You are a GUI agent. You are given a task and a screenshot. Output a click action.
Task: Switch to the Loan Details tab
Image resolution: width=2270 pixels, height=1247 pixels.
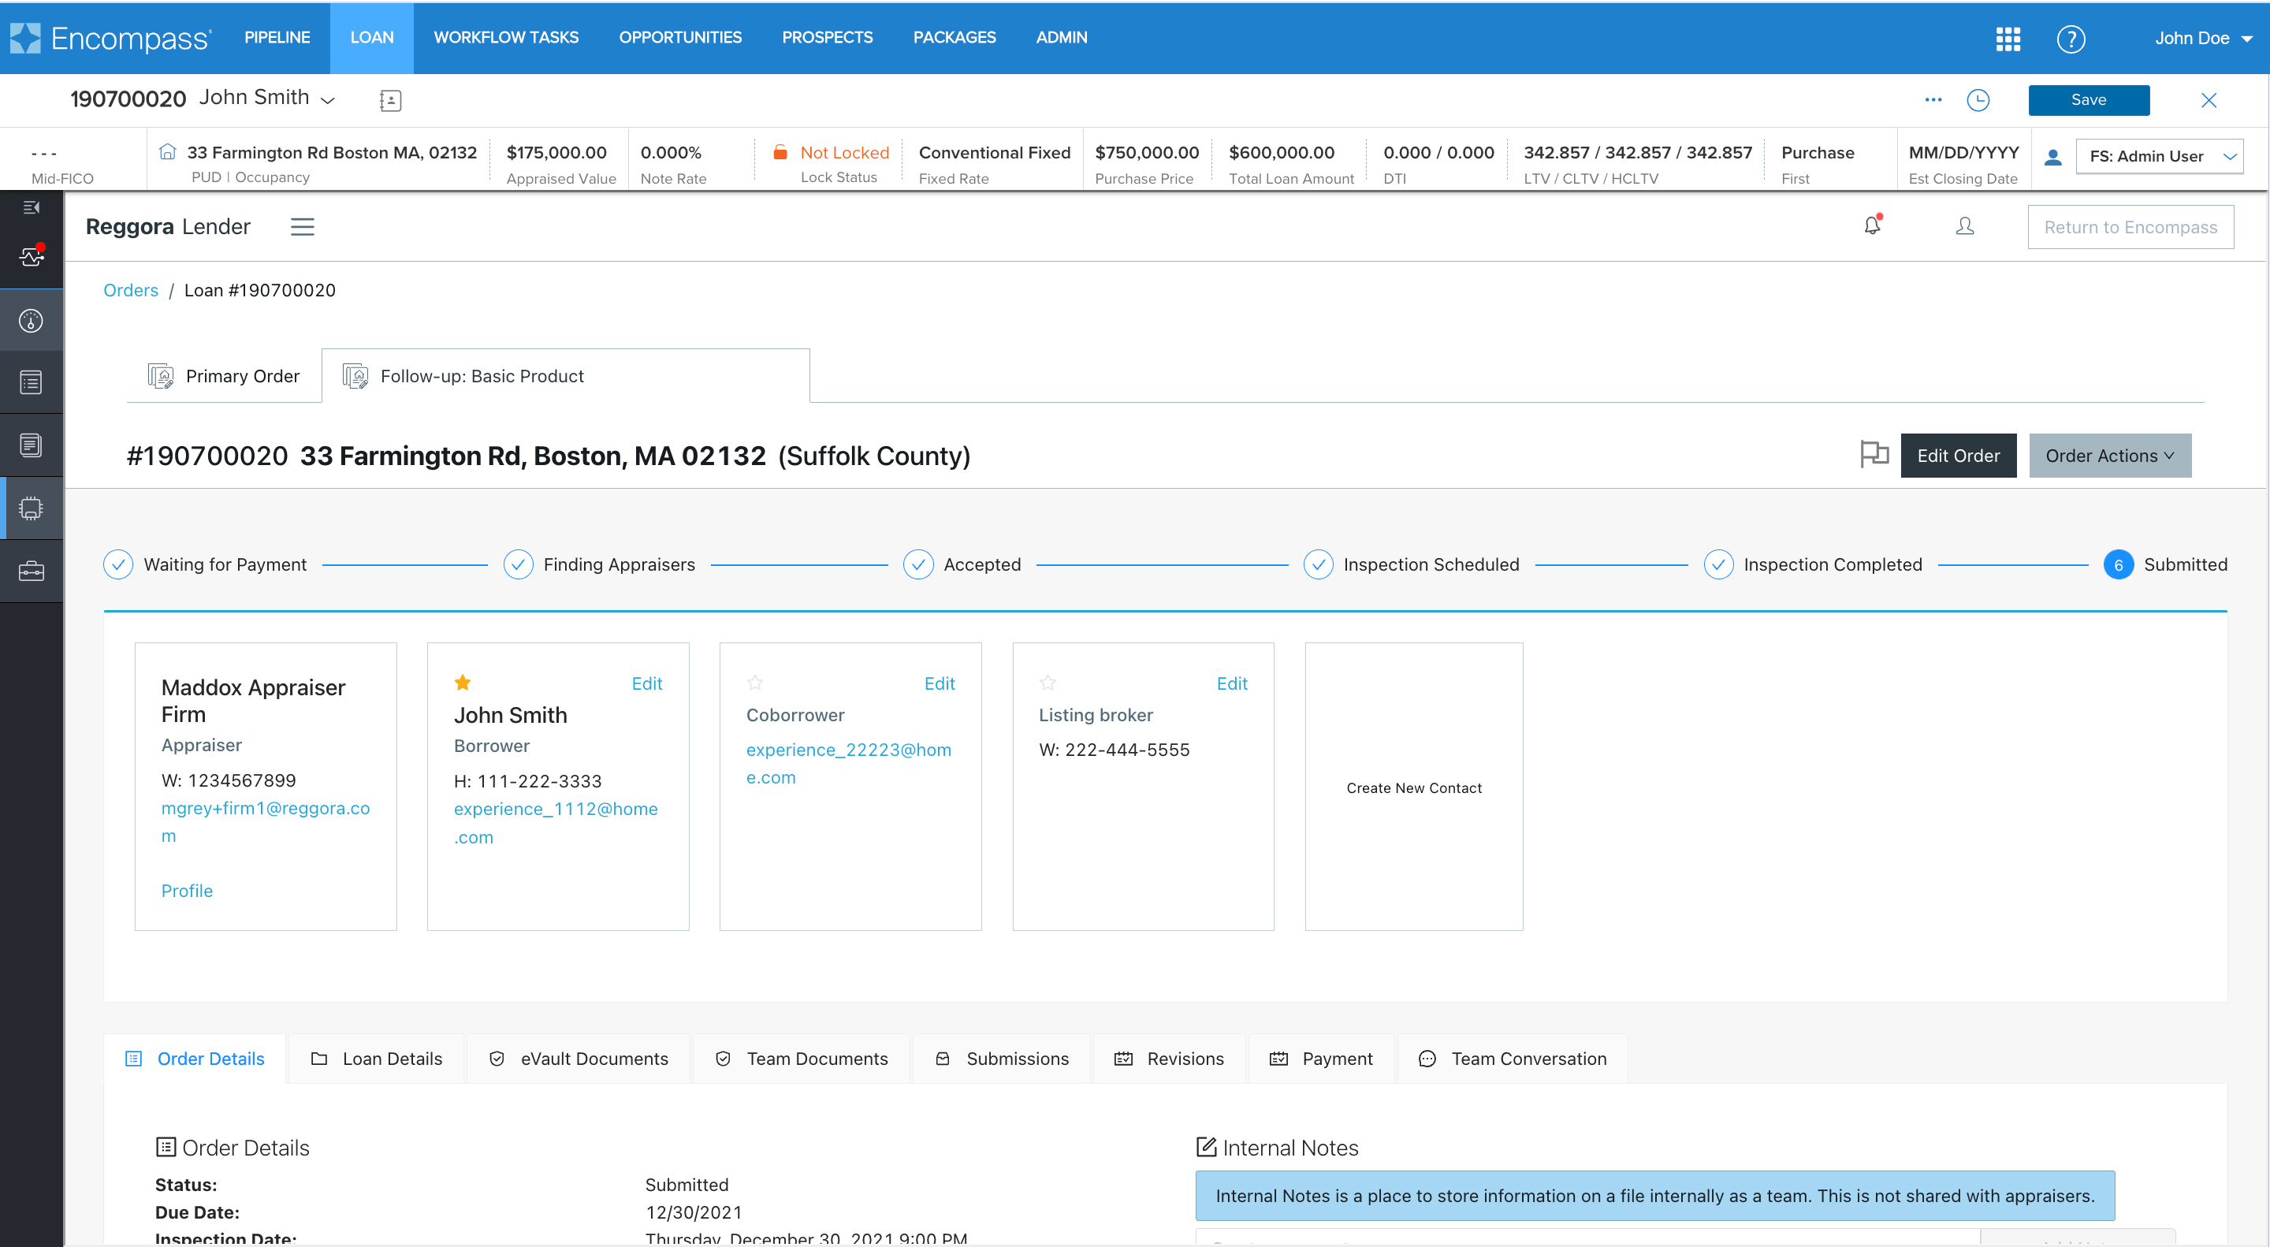(376, 1058)
